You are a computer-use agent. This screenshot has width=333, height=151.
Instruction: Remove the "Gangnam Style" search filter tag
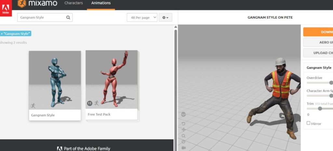pyautogui.click(x=2, y=33)
